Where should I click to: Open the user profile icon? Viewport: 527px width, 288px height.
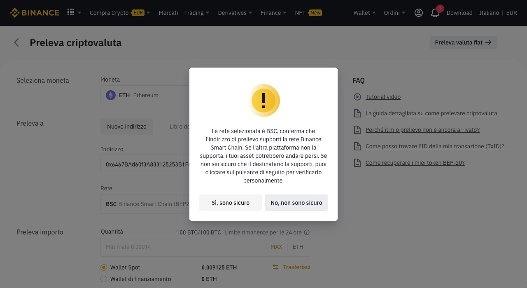click(x=419, y=13)
